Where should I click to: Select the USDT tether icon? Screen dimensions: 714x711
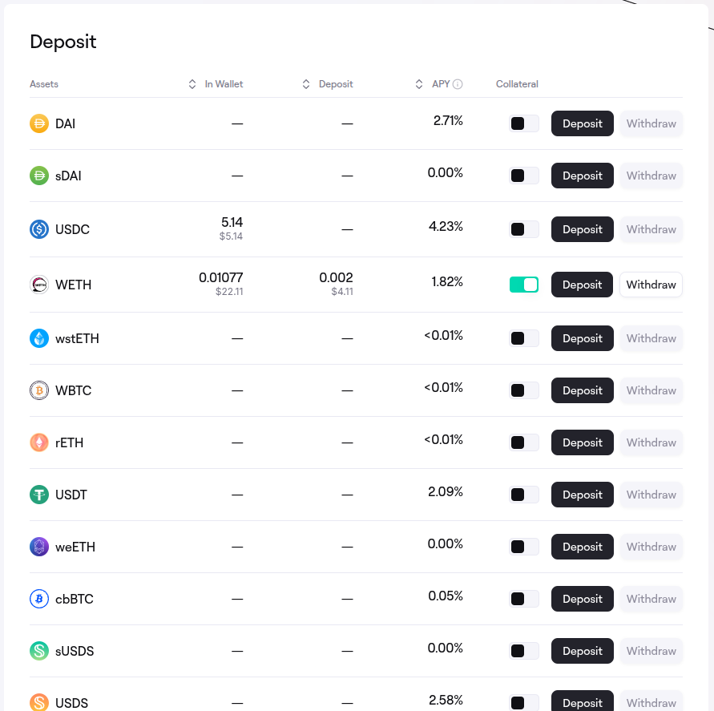point(39,495)
